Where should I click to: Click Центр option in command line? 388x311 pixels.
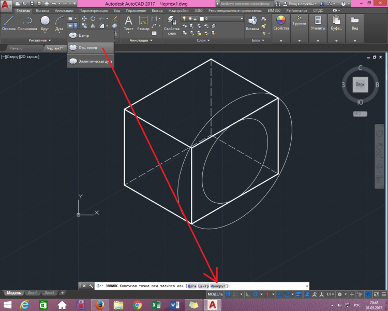pyautogui.click(x=203, y=286)
